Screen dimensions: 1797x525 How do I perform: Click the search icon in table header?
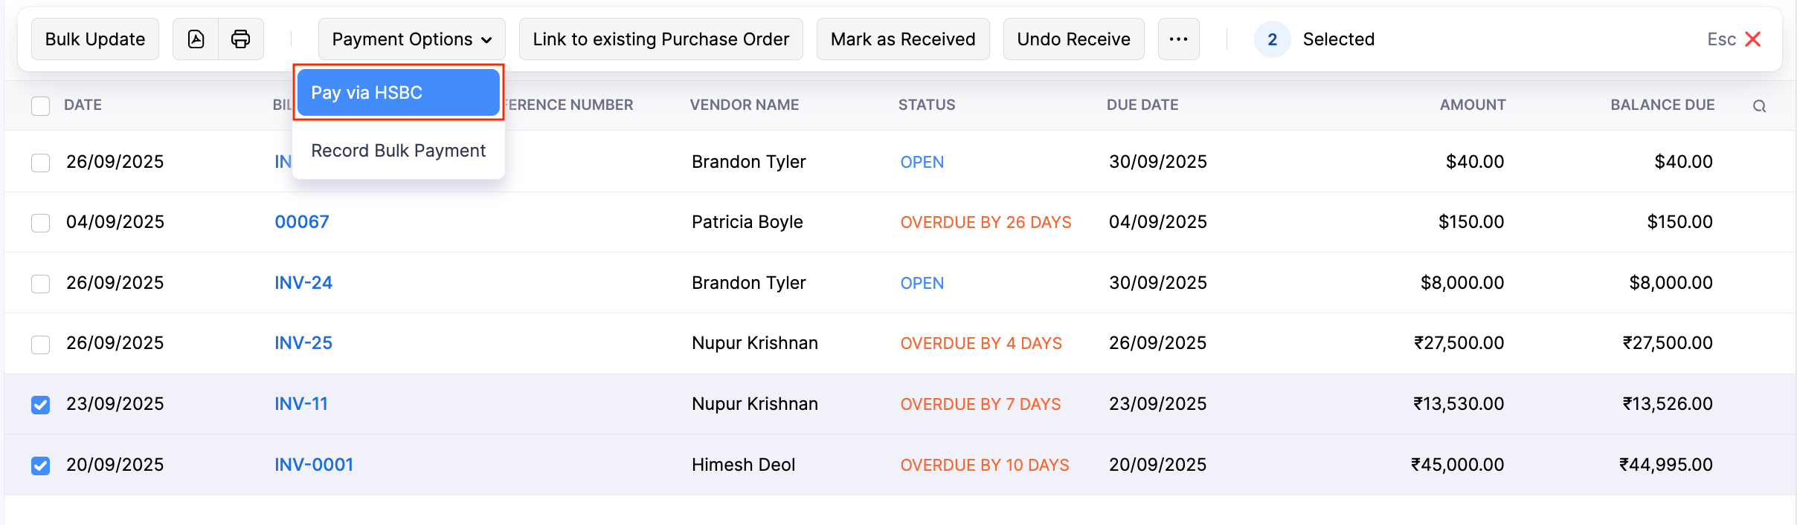click(x=1759, y=106)
